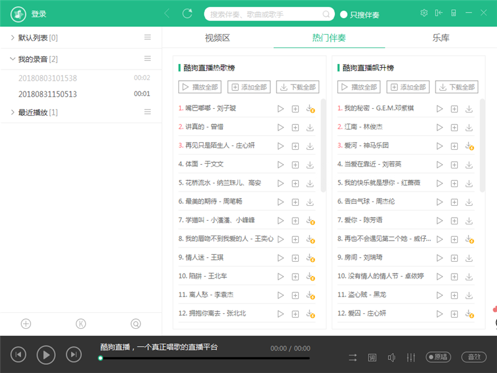
Task: Open the 我的录音 hamburger menu
Action: coord(147,58)
